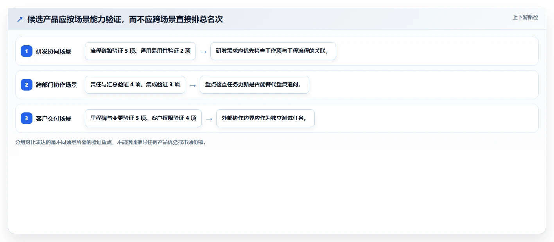The height and width of the screenshot is (242, 554).
Task: Select the 研发协同场景 label
Action: point(54,51)
